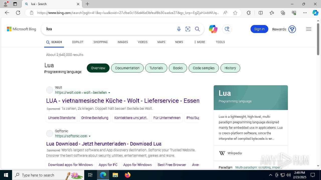Click the browser profile avatar icon
This screenshot has height=180, width=321.
click(x=6, y=4)
